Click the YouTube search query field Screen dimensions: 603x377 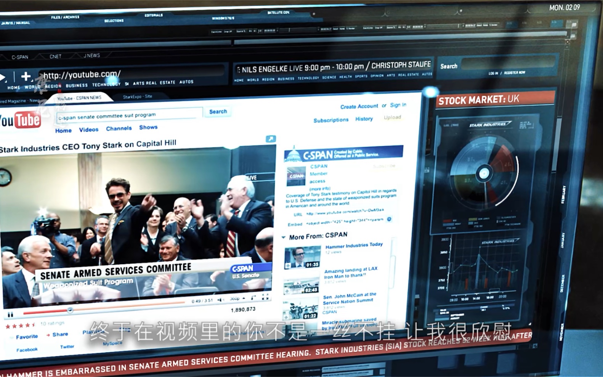click(x=130, y=116)
